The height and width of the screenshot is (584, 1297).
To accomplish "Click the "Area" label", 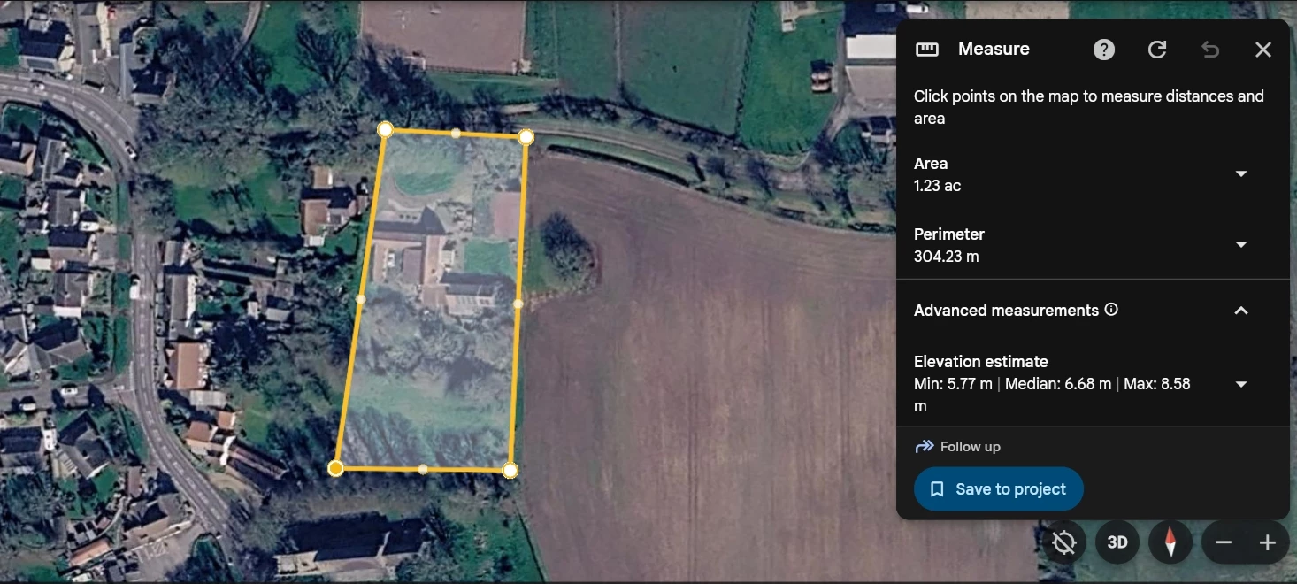I will [931, 164].
